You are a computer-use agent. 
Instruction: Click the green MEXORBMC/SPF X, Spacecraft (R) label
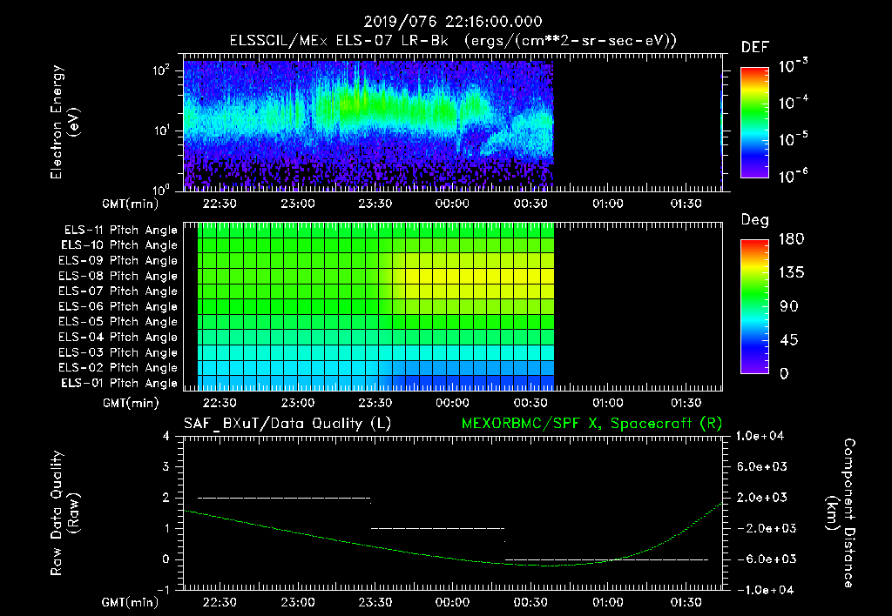pos(591,424)
